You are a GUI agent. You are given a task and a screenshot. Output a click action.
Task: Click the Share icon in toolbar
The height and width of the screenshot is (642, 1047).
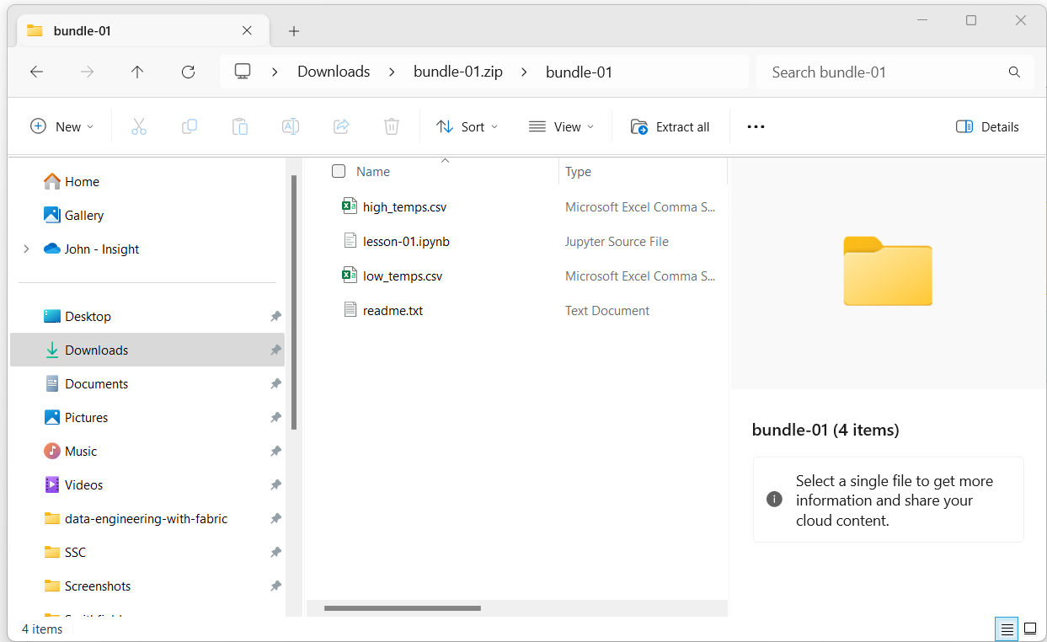coord(341,126)
